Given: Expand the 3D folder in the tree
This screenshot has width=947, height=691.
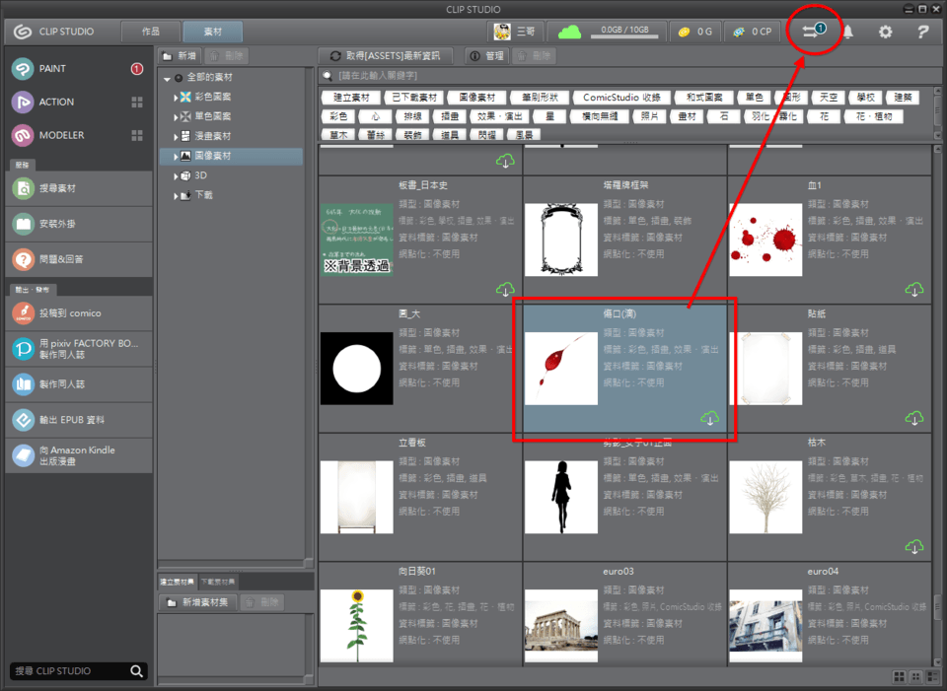Looking at the screenshot, I should (x=176, y=175).
